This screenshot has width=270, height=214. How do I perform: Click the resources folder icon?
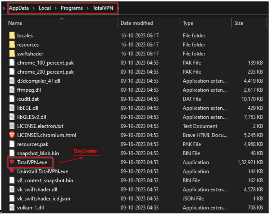point(12,45)
